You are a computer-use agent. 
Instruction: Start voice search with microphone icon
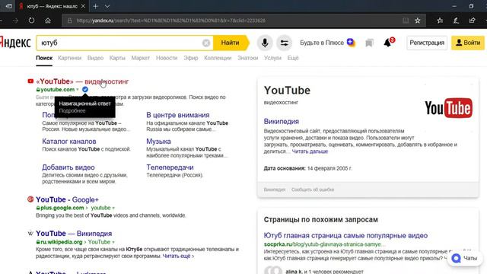(265, 43)
